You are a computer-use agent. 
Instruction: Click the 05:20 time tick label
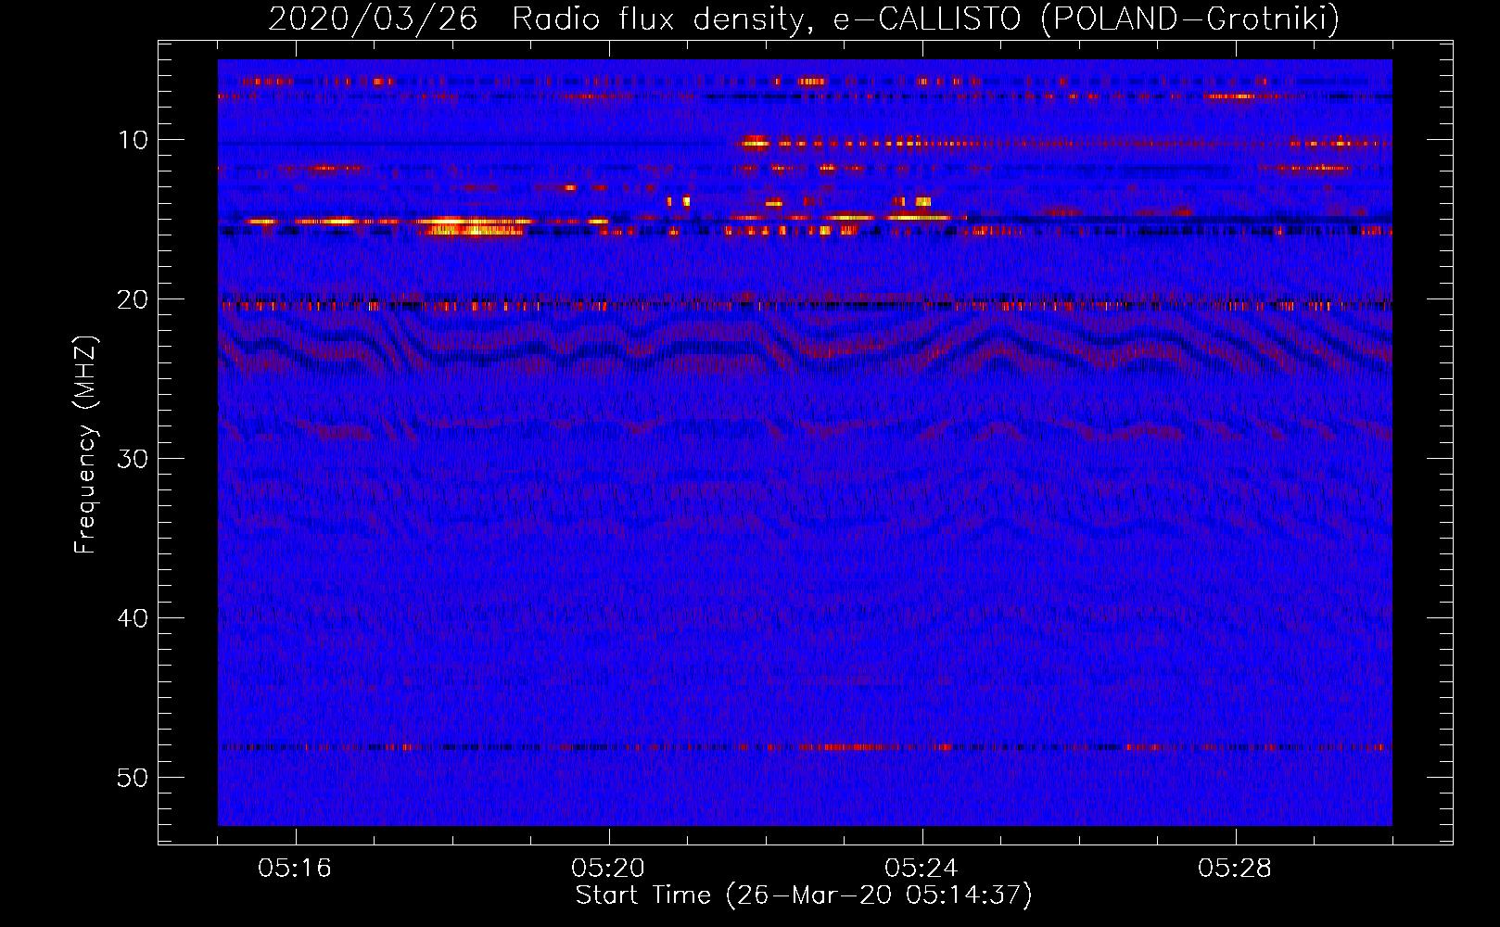[x=608, y=869]
